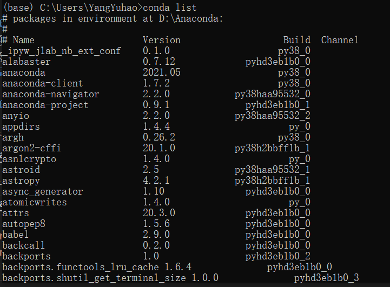Viewport: 390px width, 287px height.
Task: Click the 'Channel' column header
Action: (340, 40)
